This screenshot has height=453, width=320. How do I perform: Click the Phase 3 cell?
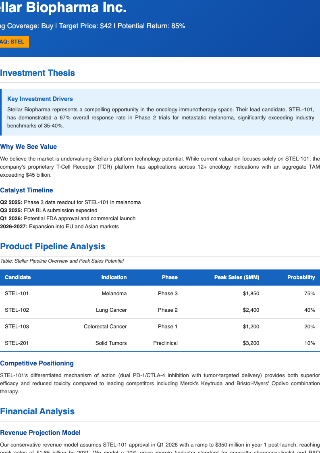tap(168, 294)
